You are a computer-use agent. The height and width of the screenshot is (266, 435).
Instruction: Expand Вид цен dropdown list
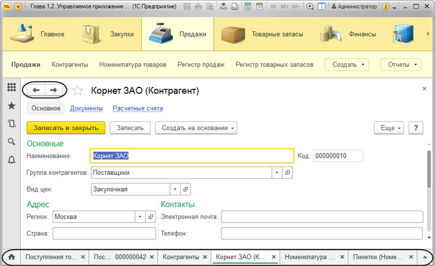click(175, 189)
